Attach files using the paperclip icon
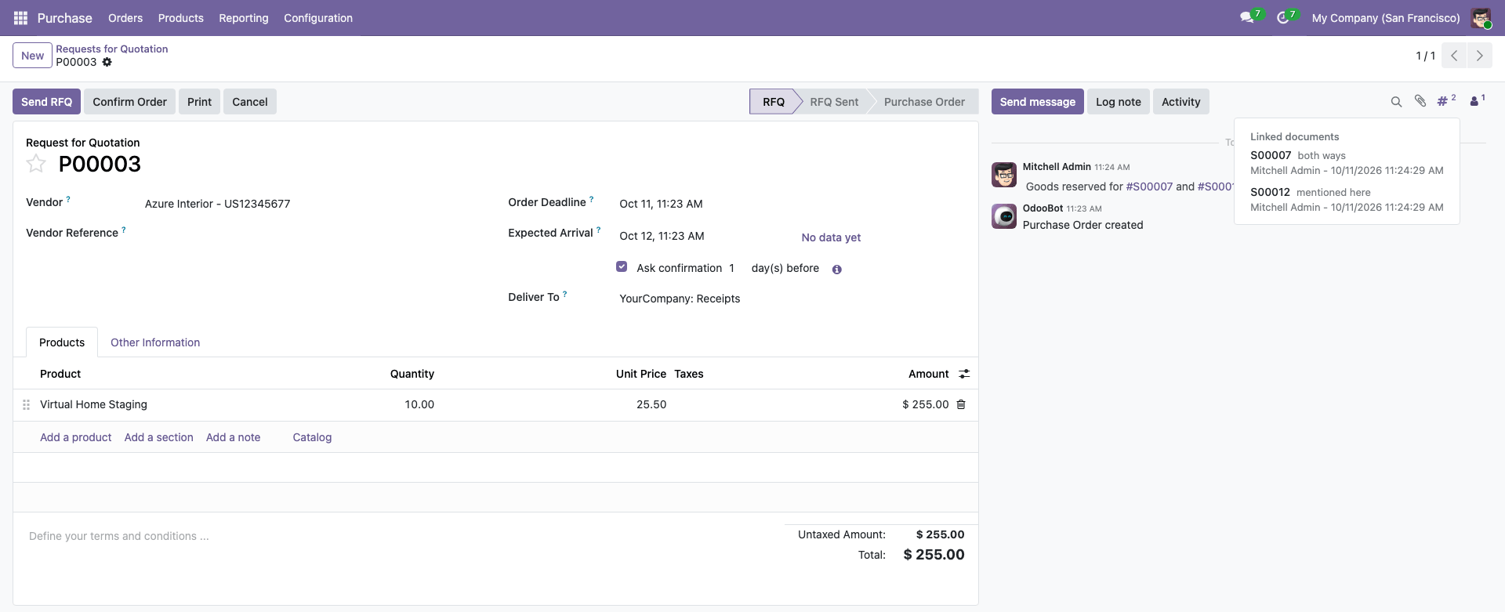 click(1420, 101)
